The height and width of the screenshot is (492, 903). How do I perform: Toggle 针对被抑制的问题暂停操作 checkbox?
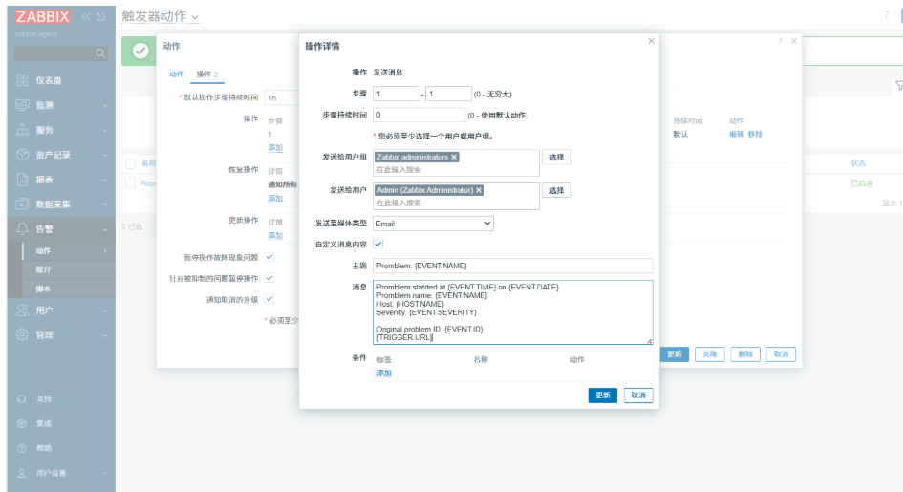[269, 278]
